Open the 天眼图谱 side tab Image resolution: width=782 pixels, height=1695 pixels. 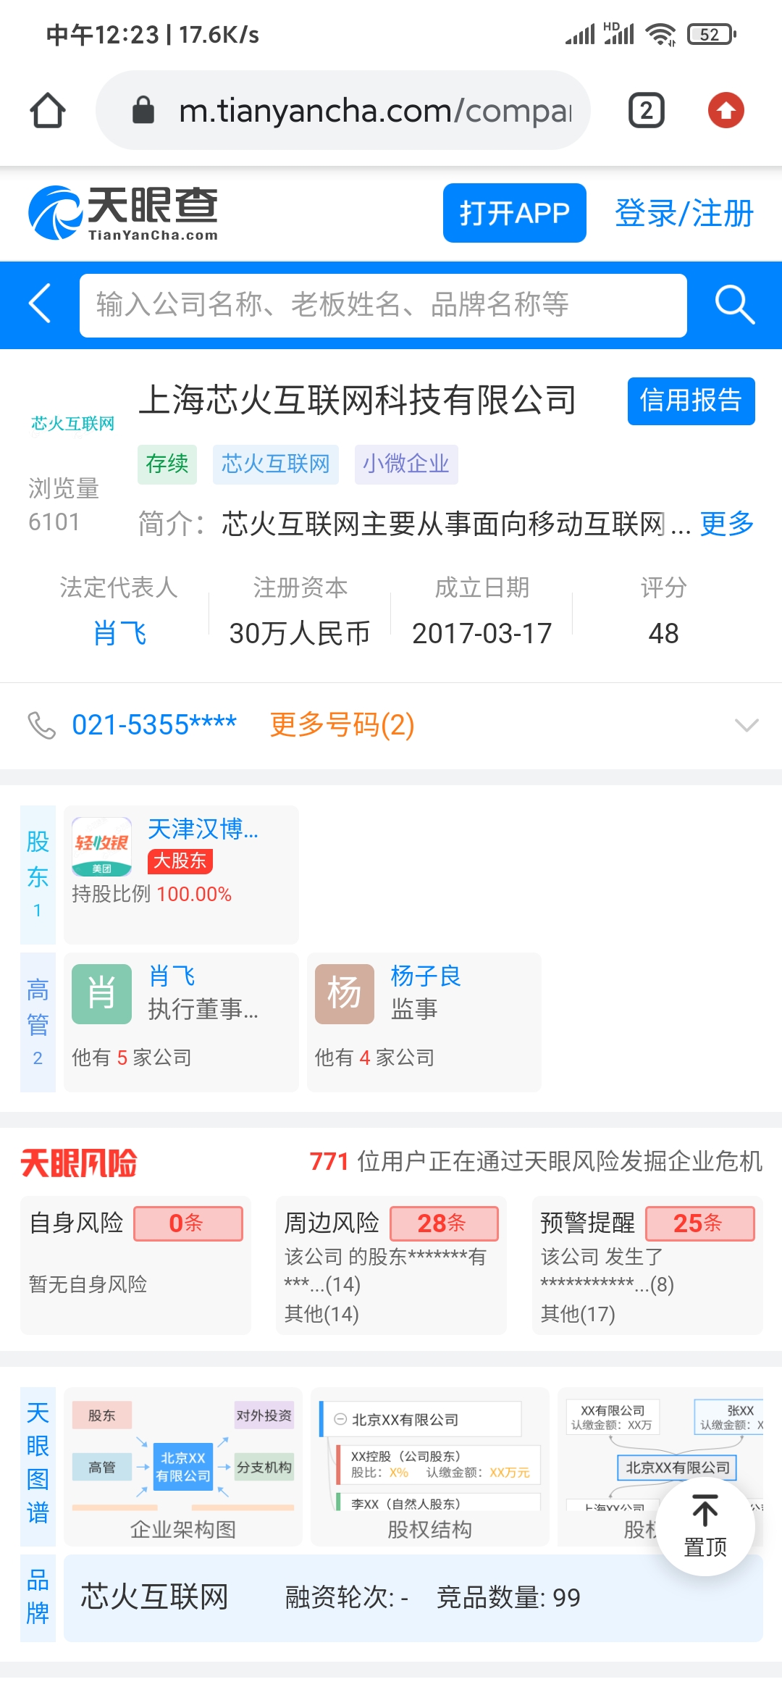[38, 1467]
